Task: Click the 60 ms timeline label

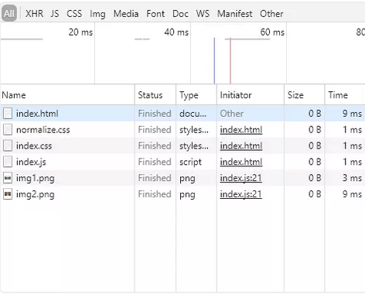Action: (272, 32)
